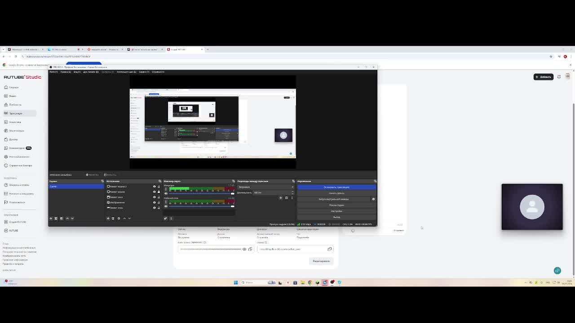This screenshot has width=575, height=323.
Task: Open Док-панели menu in OBS
Action: click(x=91, y=72)
